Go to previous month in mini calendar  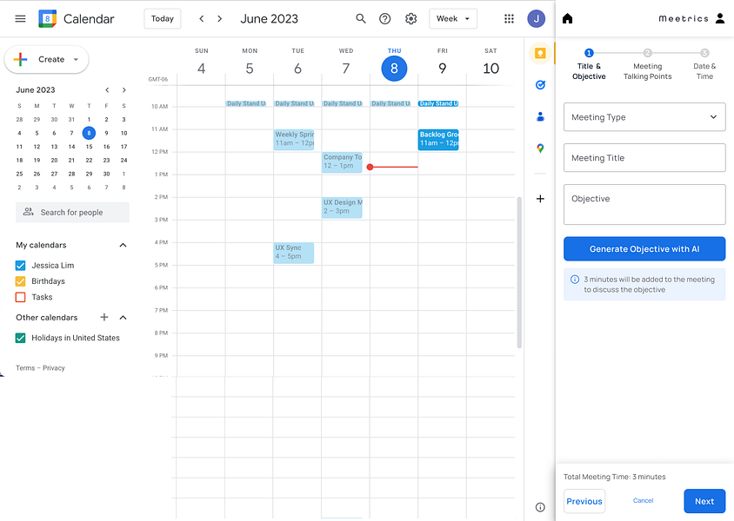pos(107,89)
